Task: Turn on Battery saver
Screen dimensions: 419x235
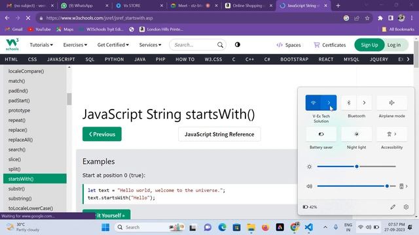Action: 321,134
